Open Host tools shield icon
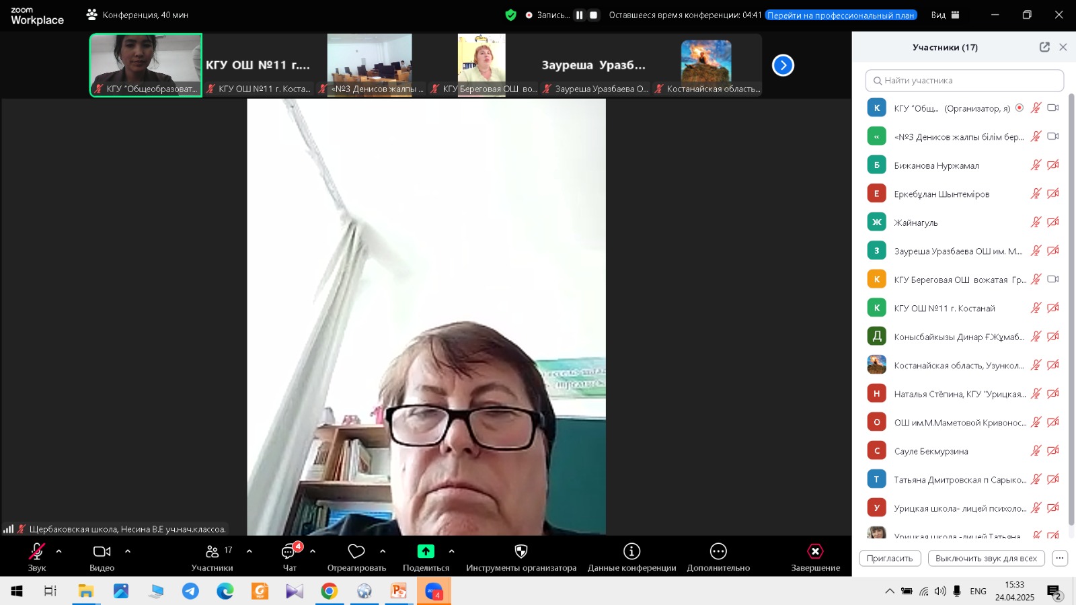1076x605 pixels. [521, 552]
